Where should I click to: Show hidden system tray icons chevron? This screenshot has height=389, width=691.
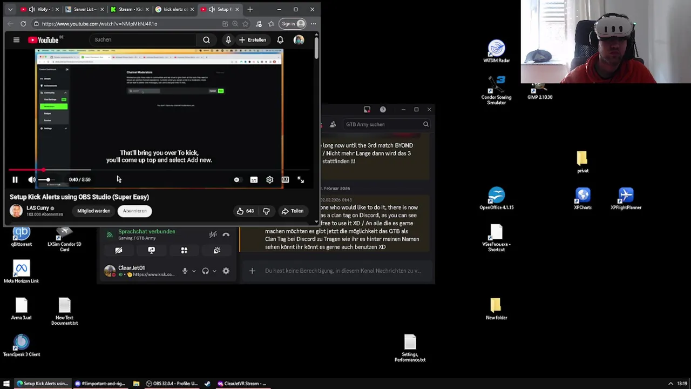tap(670, 384)
